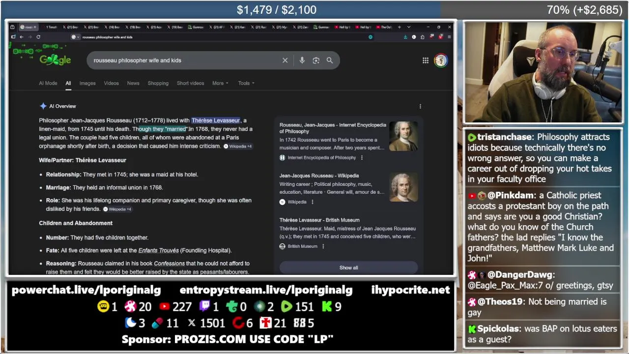Click the Google doodle logo
The width and height of the screenshot is (629, 354).
55,59
